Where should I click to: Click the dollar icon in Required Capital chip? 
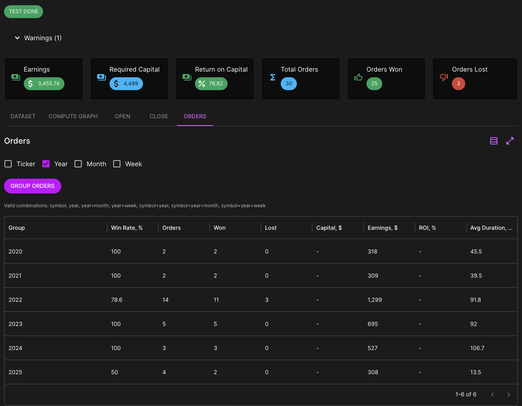point(116,84)
